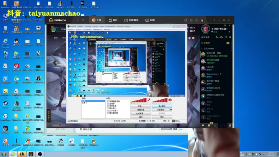Open the add friend icon in friends panel

click(217, 37)
